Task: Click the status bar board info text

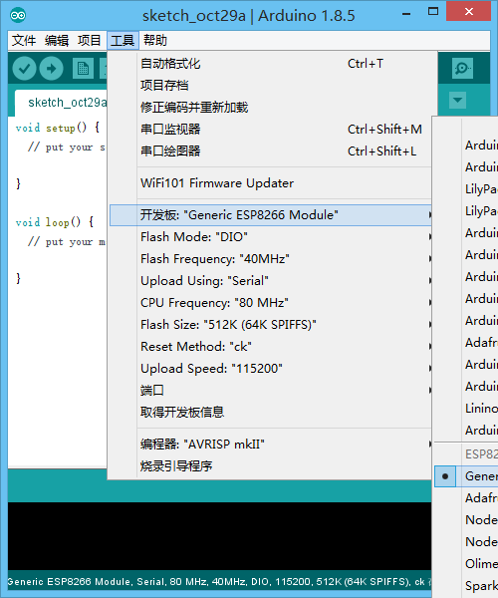Action: tap(216, 582)
